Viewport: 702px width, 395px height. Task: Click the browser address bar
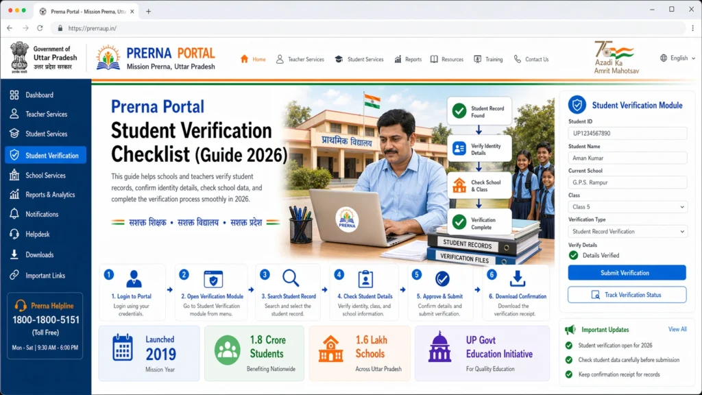tap(367, 28)
